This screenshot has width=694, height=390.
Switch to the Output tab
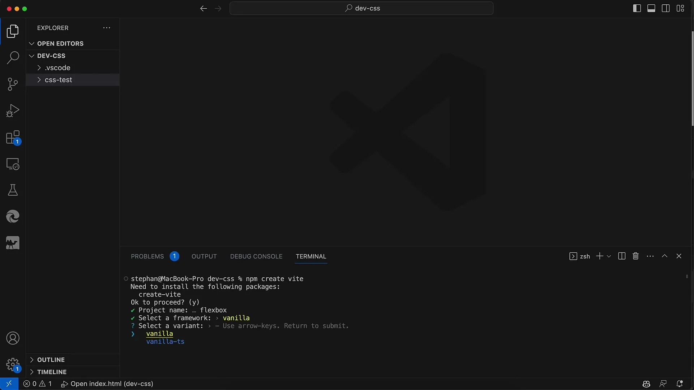204,256
